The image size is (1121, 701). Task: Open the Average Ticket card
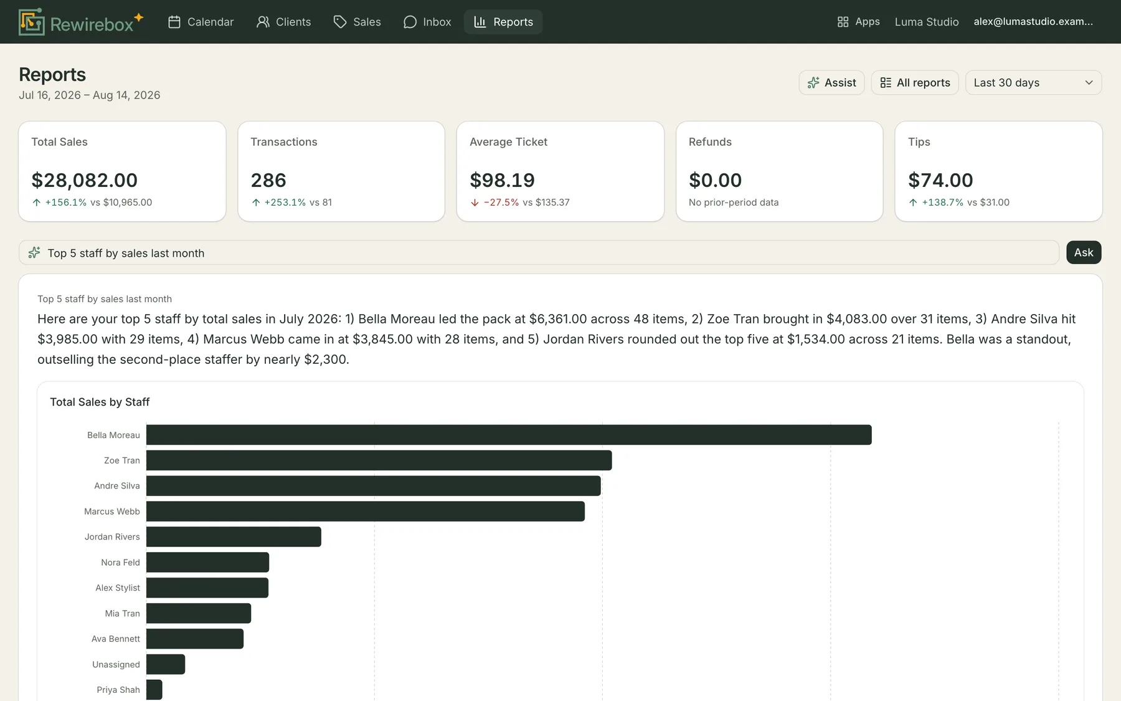coord(560,171)
